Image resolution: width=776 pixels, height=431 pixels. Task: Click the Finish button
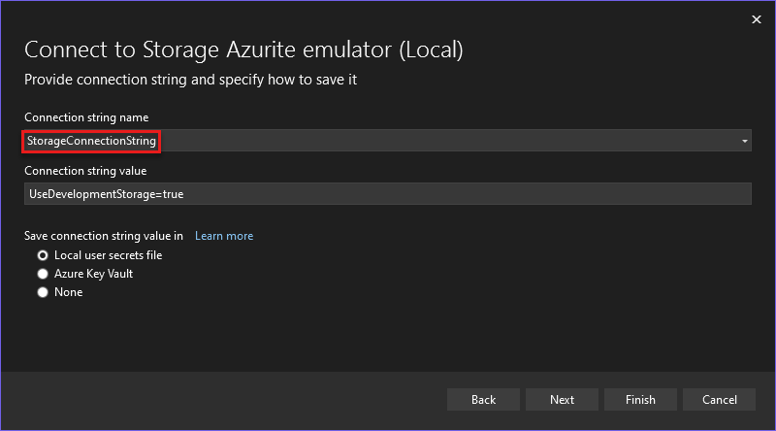pos(640,399)
